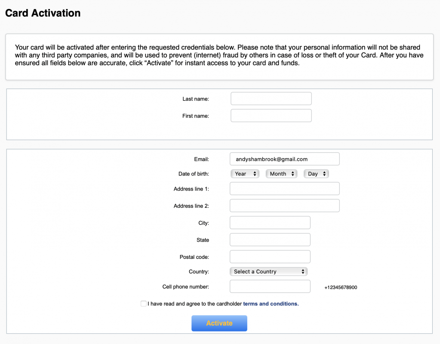
Task: Click into the City text field
Action: pyautogui.click(x=270, y=223)
